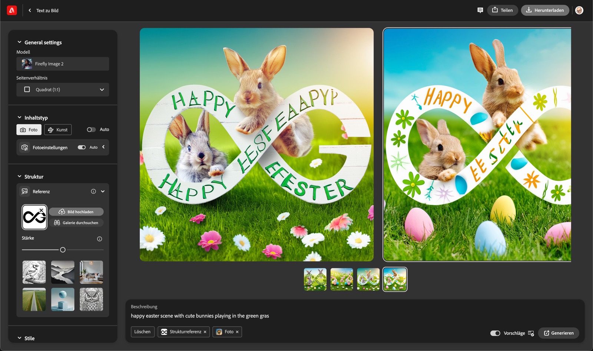
Task: Select the Foto content type
Action: tap(29, 130)
